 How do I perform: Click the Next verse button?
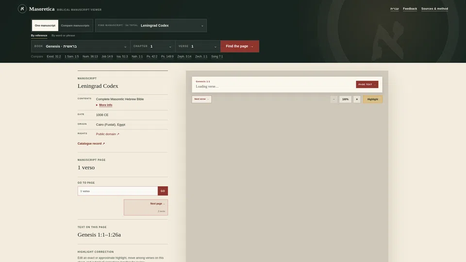click(x=201, y=99)
